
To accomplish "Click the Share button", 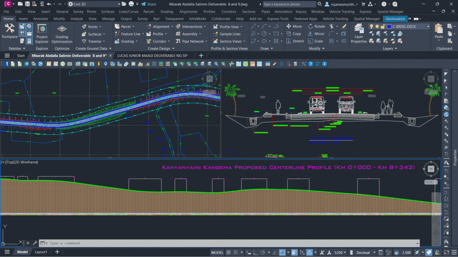I will 148,4.
